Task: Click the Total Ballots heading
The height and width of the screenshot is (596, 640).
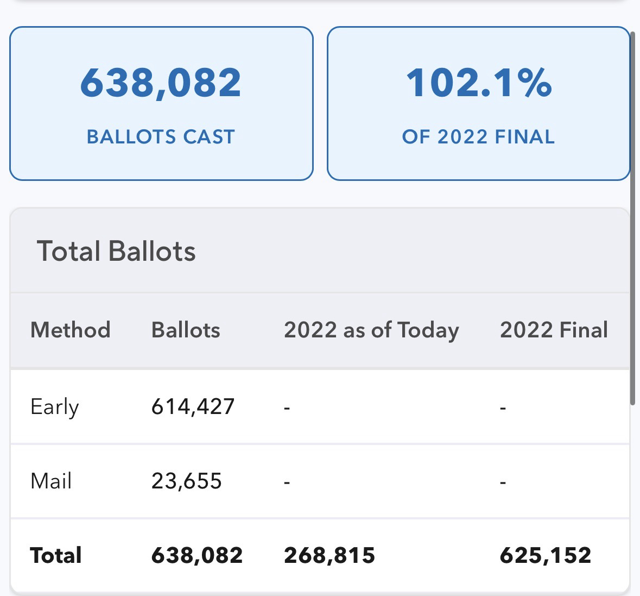Action: pos(116,252)
